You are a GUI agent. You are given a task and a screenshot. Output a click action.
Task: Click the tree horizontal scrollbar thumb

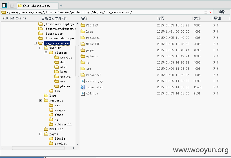point(38,148)
